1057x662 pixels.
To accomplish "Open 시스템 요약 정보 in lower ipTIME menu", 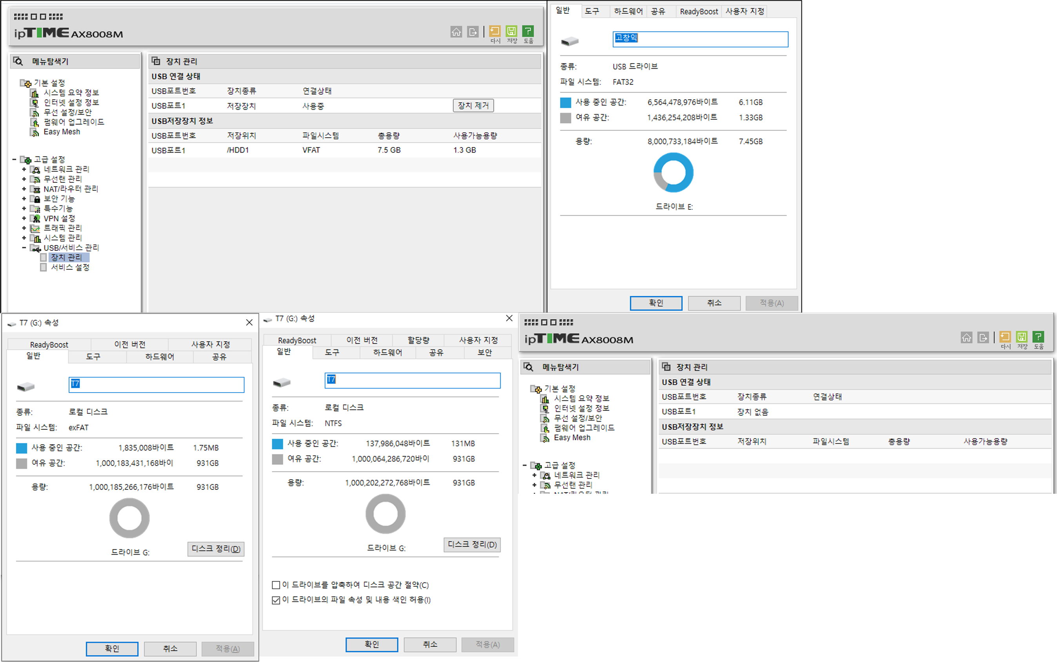I will coord(581,398).
